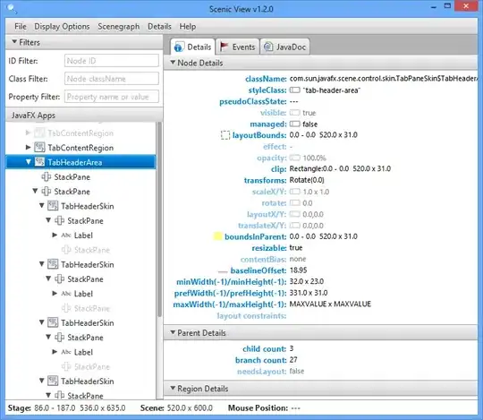The width and height of the screenshot is (483, 420).
Task: Collapse the Filters panel
Action: click(x=14, y=41)
